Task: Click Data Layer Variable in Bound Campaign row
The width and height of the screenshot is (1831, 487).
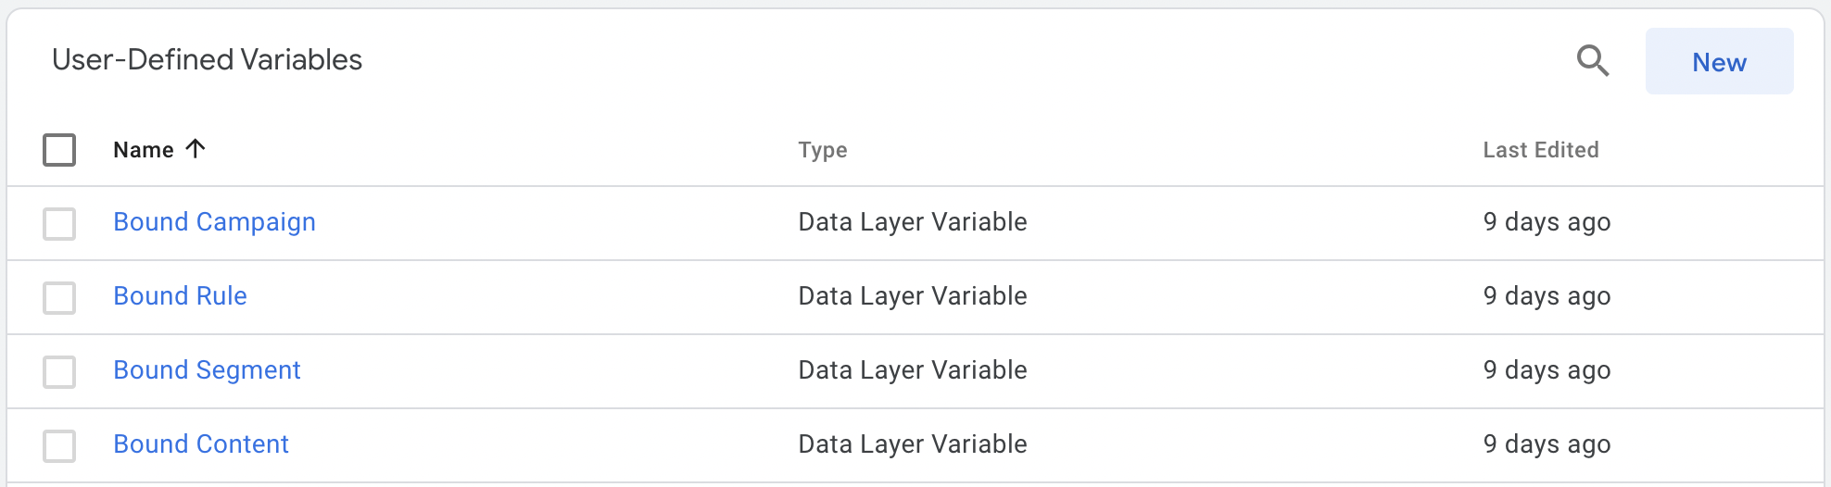Action: point(913,222)
